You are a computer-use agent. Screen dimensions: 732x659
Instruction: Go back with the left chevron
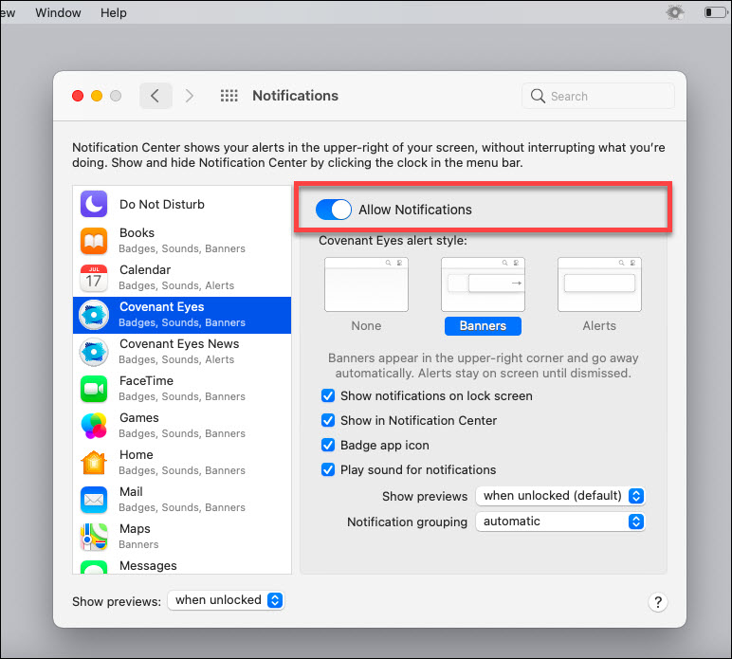coord(156,96)
